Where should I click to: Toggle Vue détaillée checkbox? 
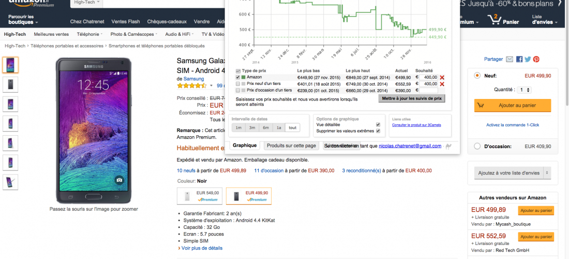(x=378, y=125)
